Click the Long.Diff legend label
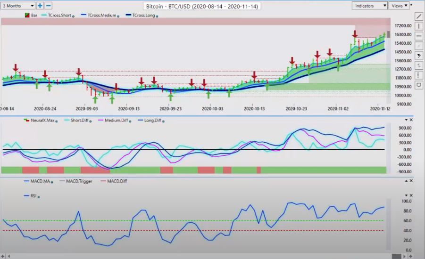425x259 pixels. (x=153, y=120)
